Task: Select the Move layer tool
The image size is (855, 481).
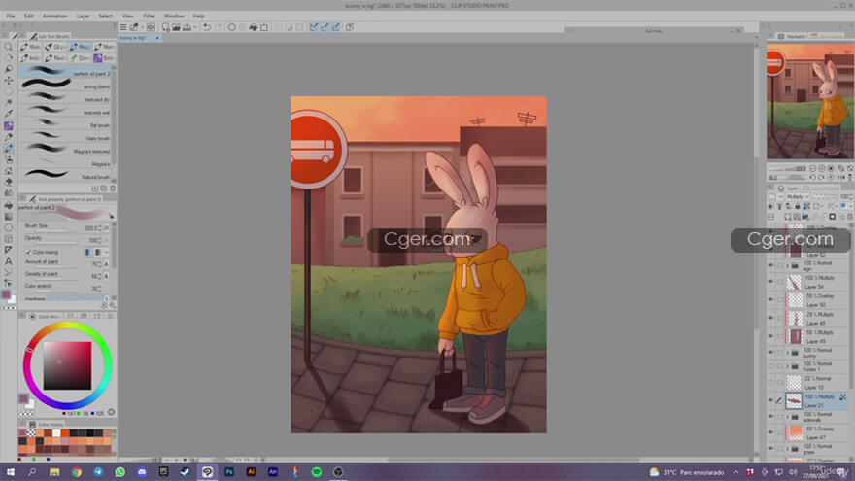Action: coord(8,80)
